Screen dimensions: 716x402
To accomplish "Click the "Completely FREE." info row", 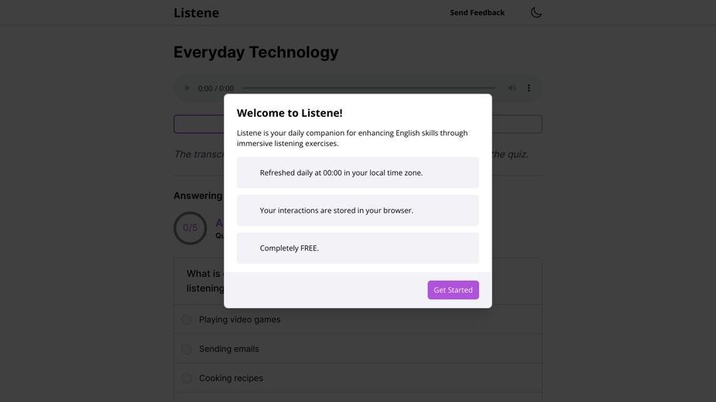I will click(358, 248).
